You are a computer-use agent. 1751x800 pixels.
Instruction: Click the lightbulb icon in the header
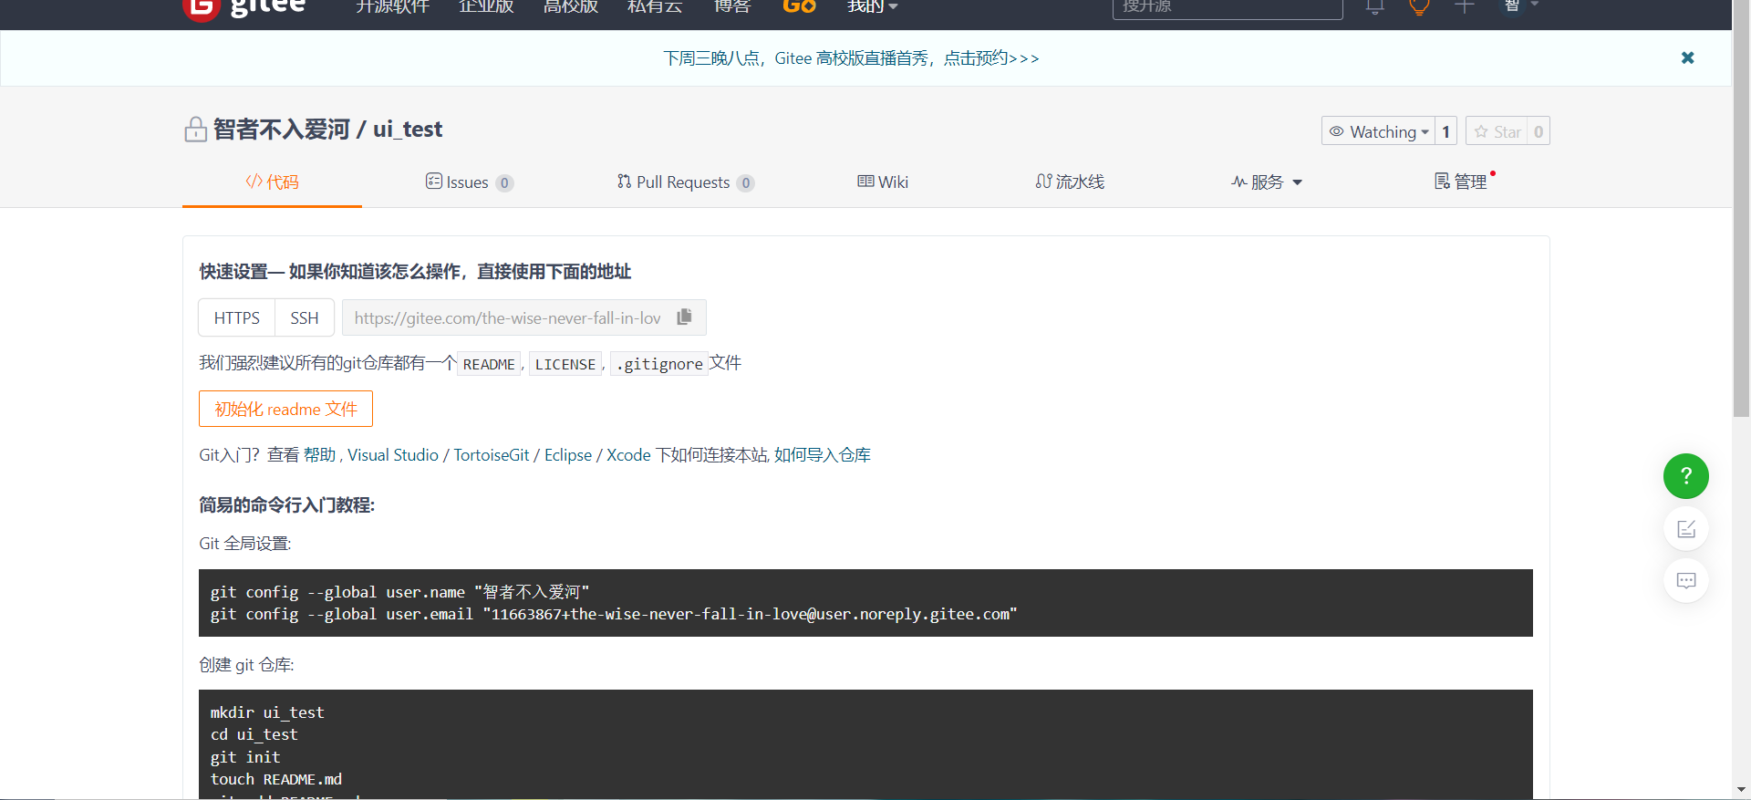(1419, 7)
